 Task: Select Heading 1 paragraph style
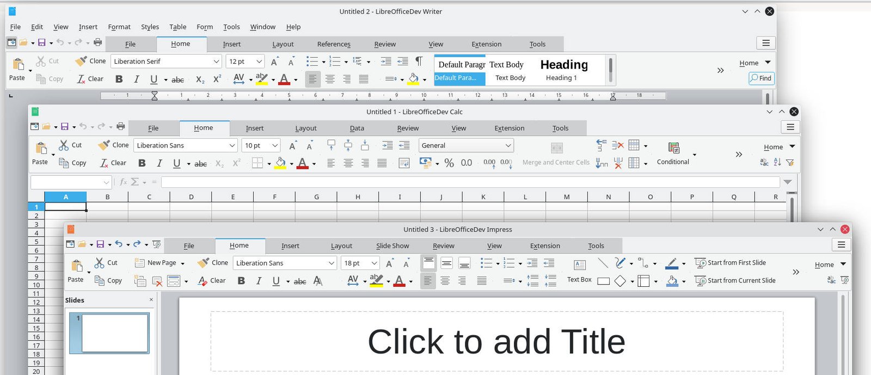coord(564,70)
